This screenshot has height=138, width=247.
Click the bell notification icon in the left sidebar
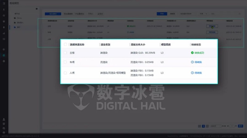4,27
